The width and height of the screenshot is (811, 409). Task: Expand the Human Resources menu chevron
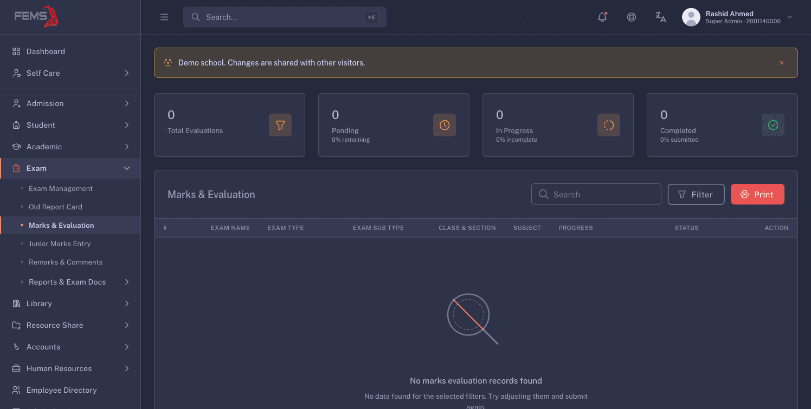pos(127,368)
